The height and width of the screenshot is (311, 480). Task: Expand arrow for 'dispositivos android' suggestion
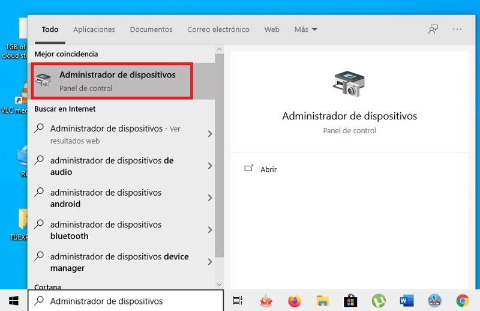pyautogui.click(x=210, y=198)
